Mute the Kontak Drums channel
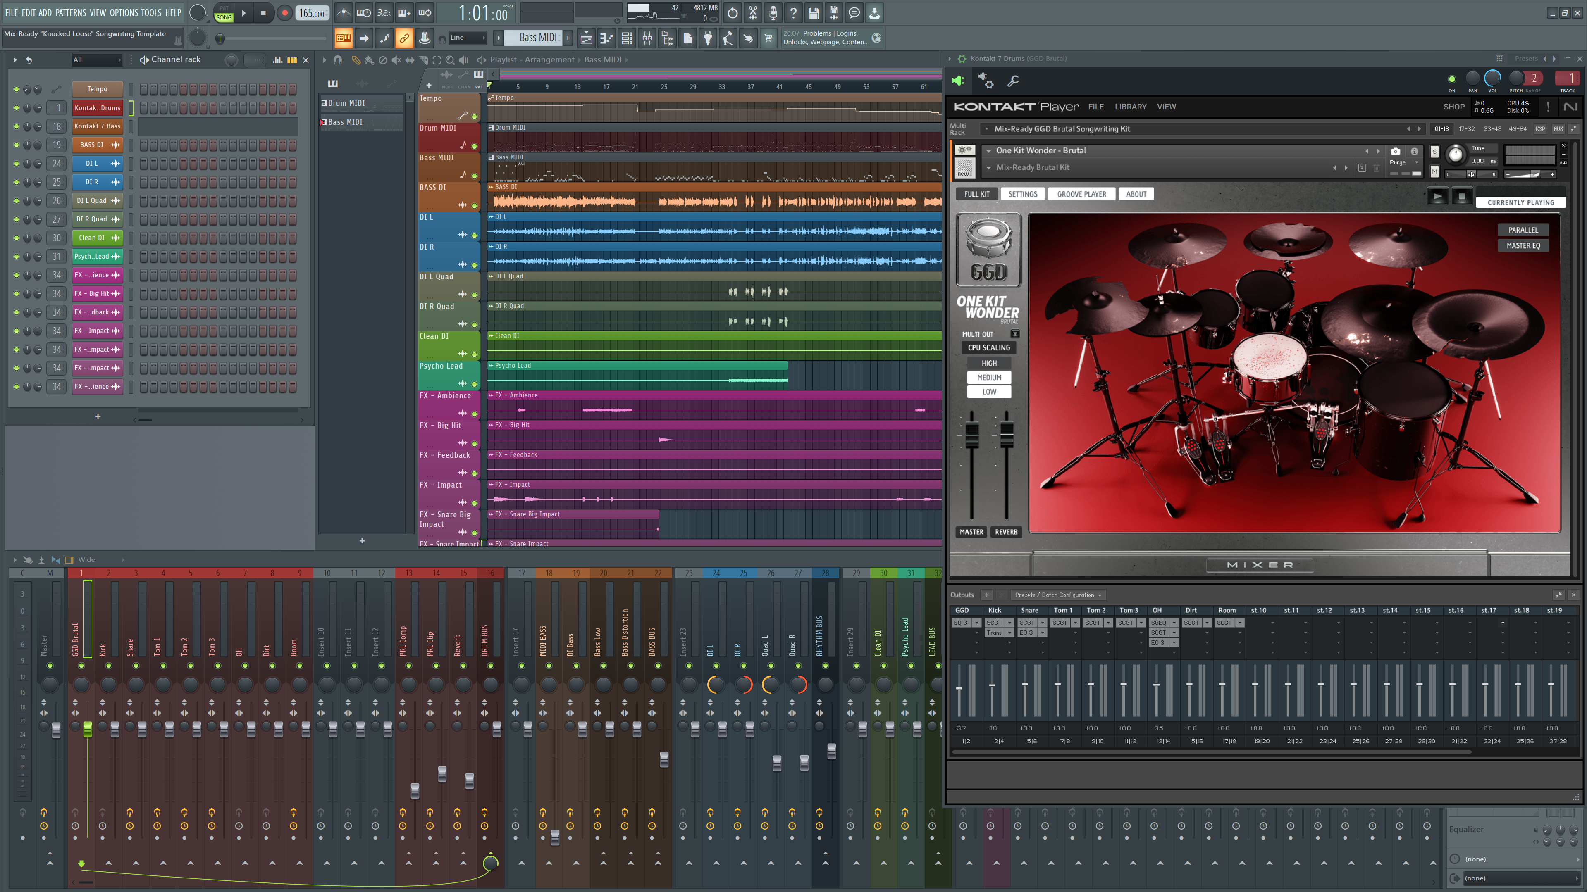Viewport: 1587px width, 892px height. [x=17, y=108]
